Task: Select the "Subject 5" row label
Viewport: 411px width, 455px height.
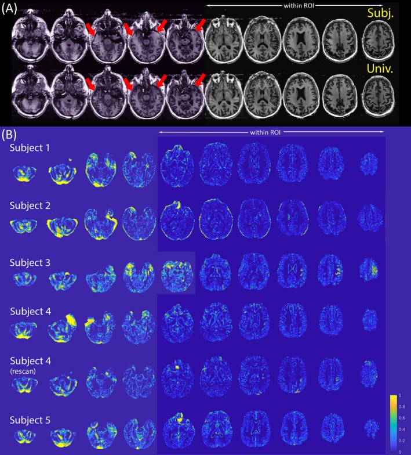Action: [x=30, y=420]
